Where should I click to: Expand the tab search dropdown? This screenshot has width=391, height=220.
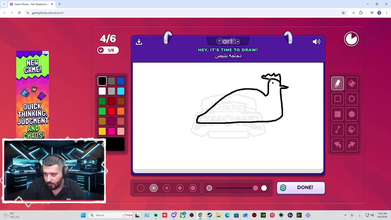(4, 4)
